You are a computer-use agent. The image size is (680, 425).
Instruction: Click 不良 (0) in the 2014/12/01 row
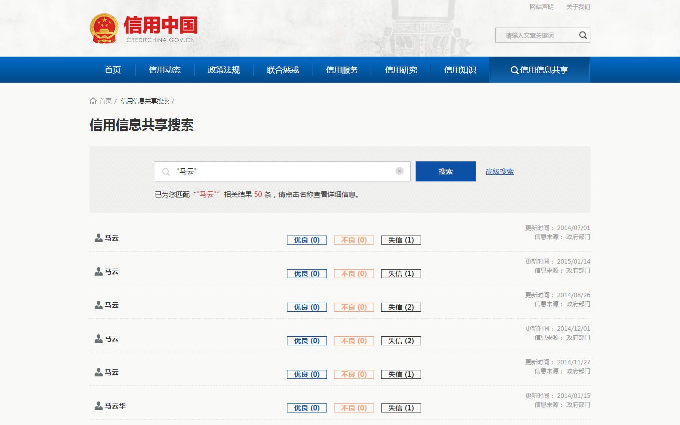(354, 341)
